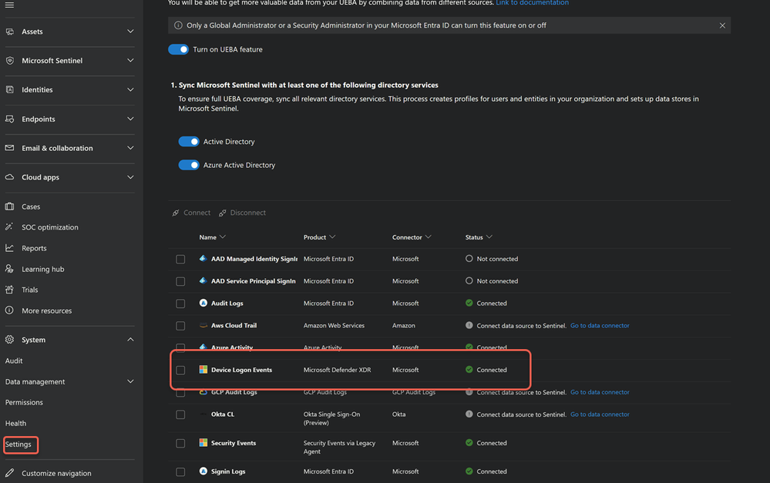This screenshot has height=483, width=770.
Task: Disable the Active Directory toggle
Action: [x=189, y=142]
